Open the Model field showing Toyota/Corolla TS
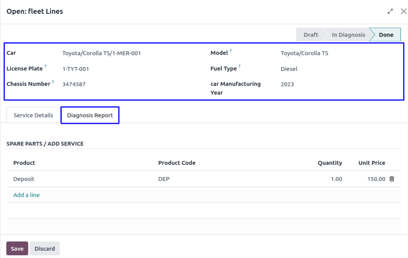Image resolution: width=408 pixels, height=258 pixels. [x=304, y=53]
